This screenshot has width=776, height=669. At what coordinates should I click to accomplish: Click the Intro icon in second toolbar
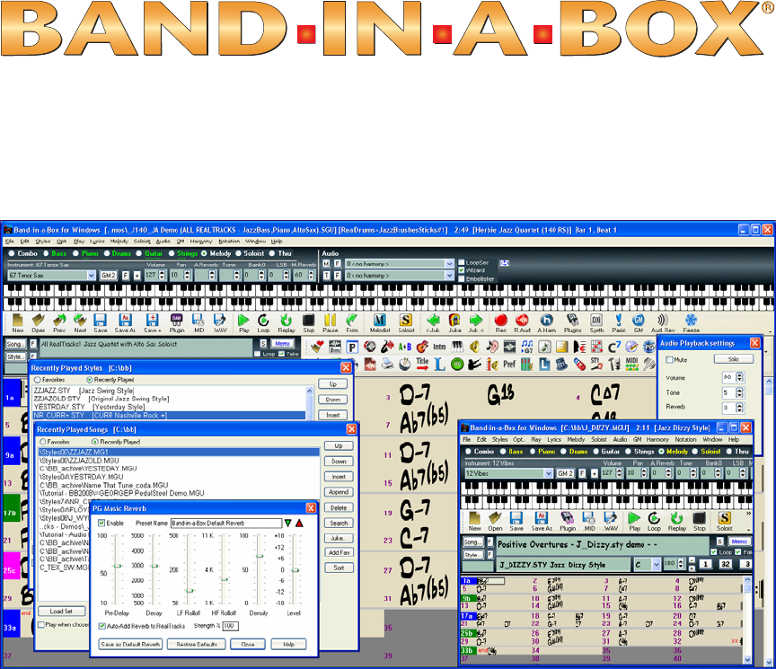click(x=439, y=347)
